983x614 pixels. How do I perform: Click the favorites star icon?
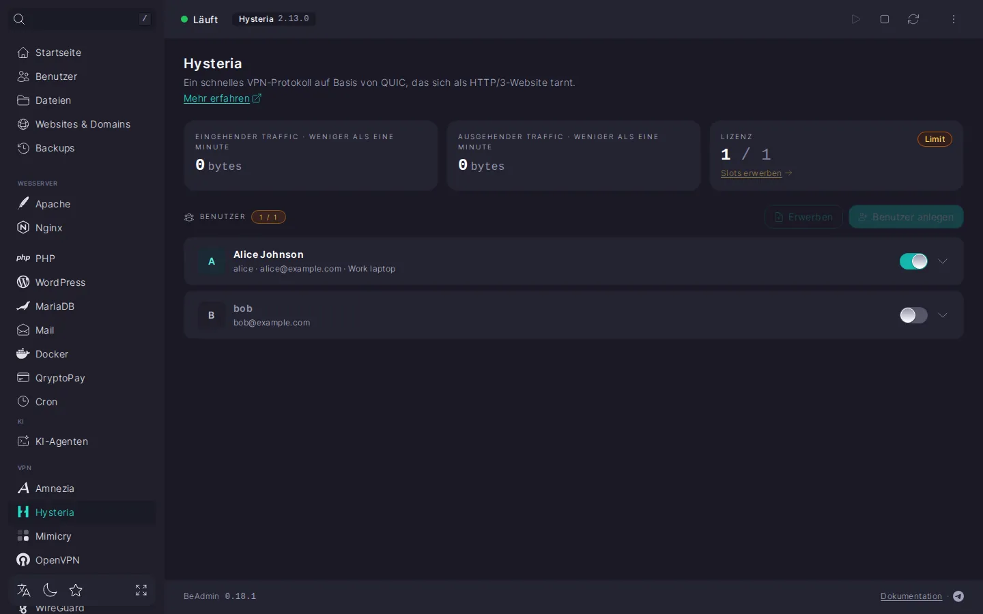point(76,590)
